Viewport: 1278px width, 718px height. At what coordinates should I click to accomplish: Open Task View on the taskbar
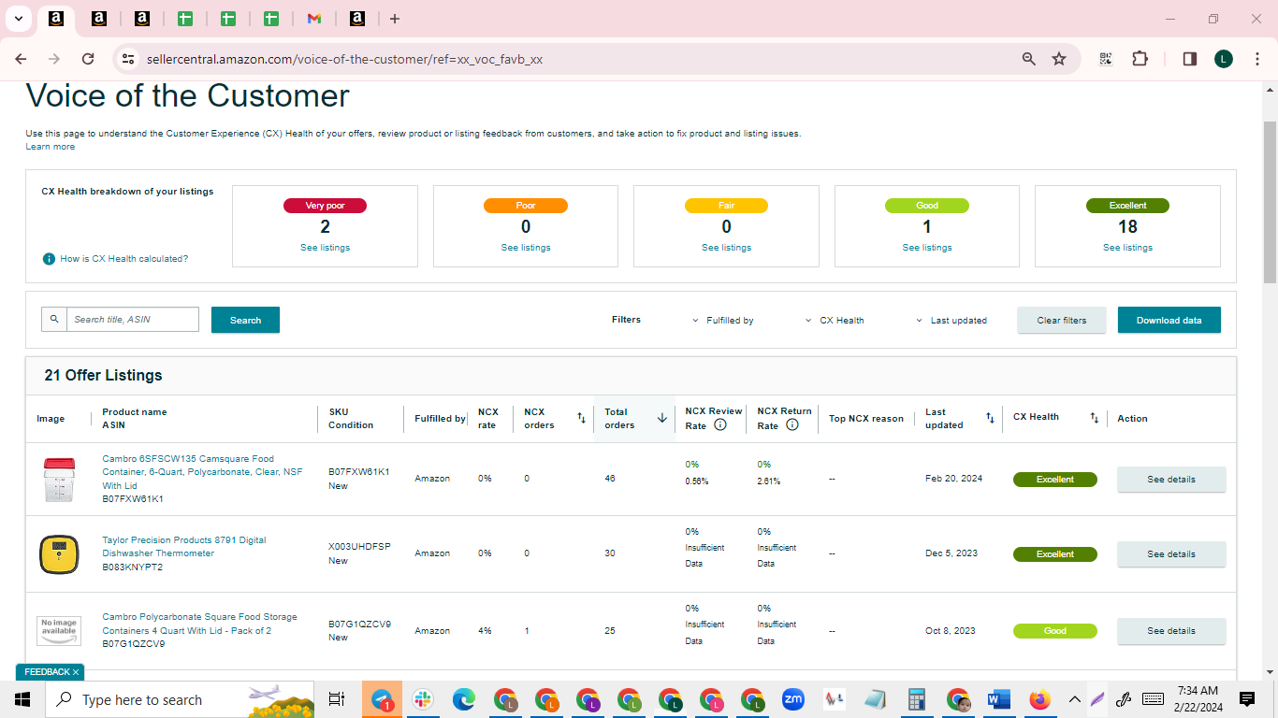pos(337,699)
